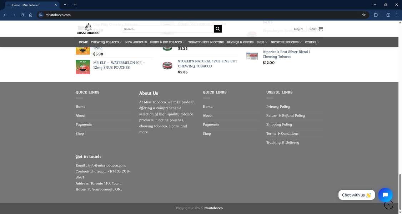
Task: Click About in second Quick Links column
Action: click(x=208, y=116)
